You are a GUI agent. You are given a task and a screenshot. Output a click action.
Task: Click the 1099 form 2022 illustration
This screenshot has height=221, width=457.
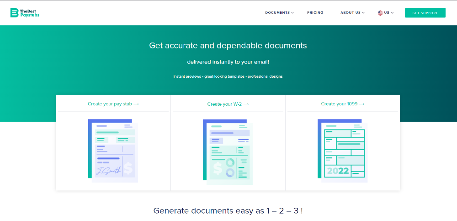(x=342, y=151)
